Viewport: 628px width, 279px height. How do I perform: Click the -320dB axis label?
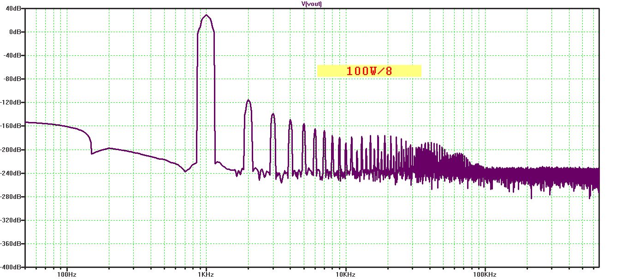click(x=12, y=220)
